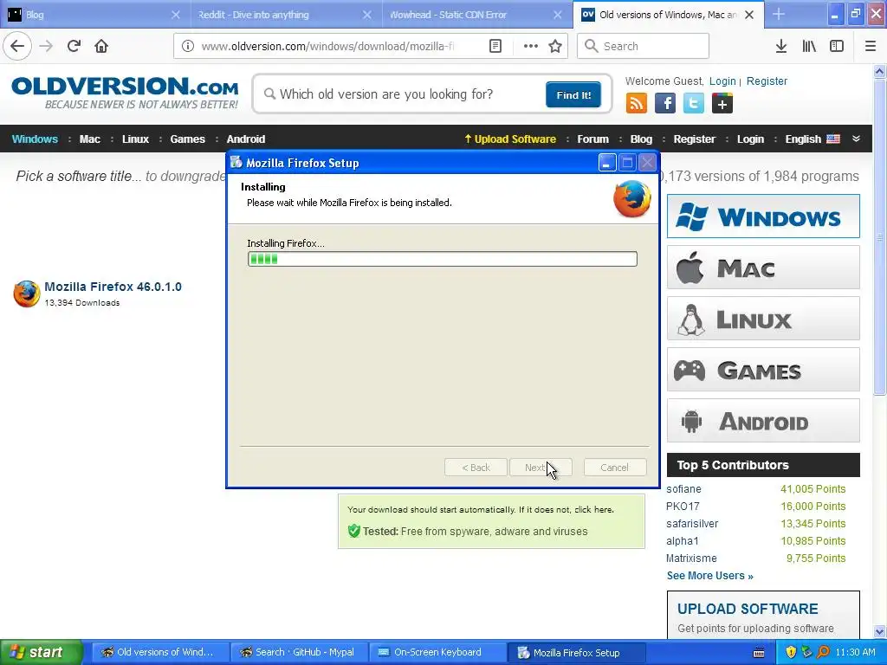The height and width of the screenshot is (665, 887).
Task: Open the Facebook icon
Action: (x=665, y=104)
